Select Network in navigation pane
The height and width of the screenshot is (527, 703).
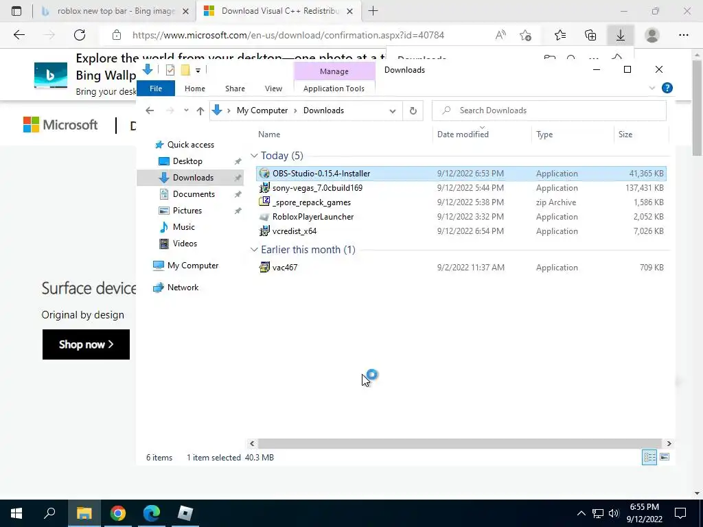(183, 288)
